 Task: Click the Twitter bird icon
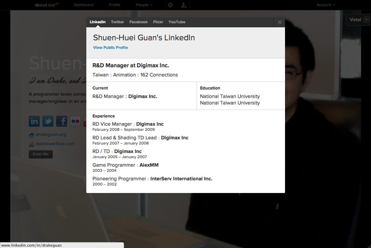[48, 121]
